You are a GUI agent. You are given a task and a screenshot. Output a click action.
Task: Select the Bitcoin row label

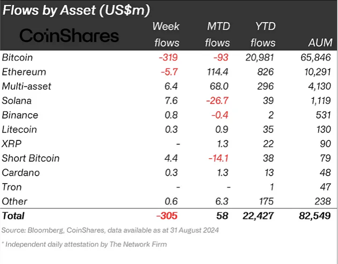click(x=17, y=58)
